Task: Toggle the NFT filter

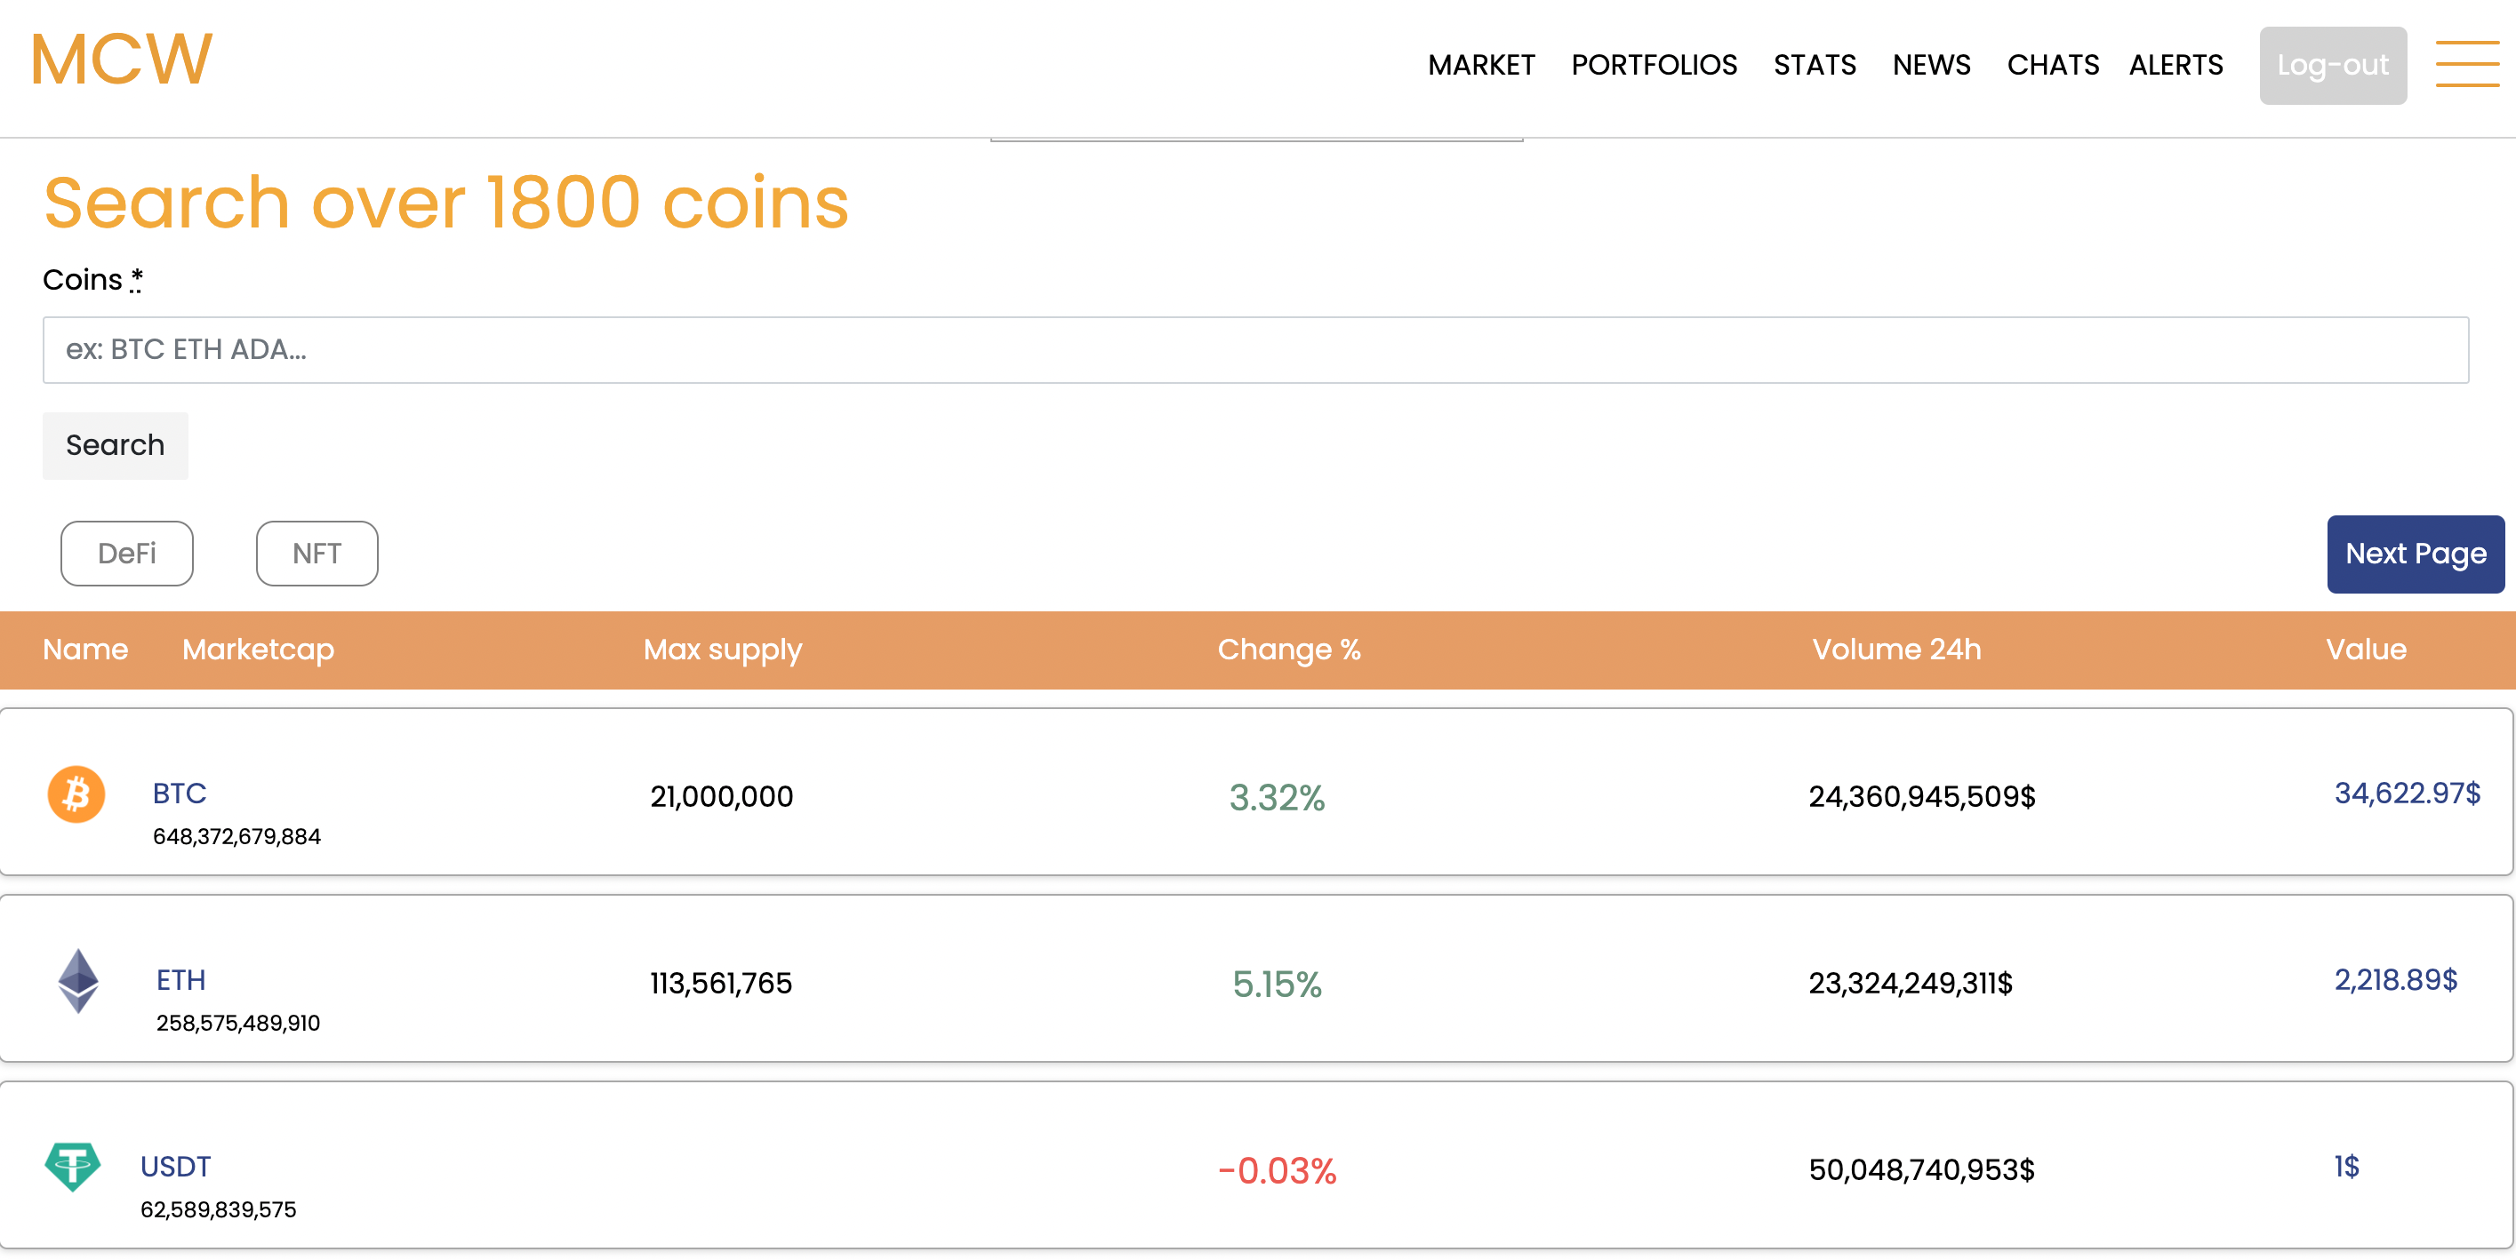Action: coord(317,554)
